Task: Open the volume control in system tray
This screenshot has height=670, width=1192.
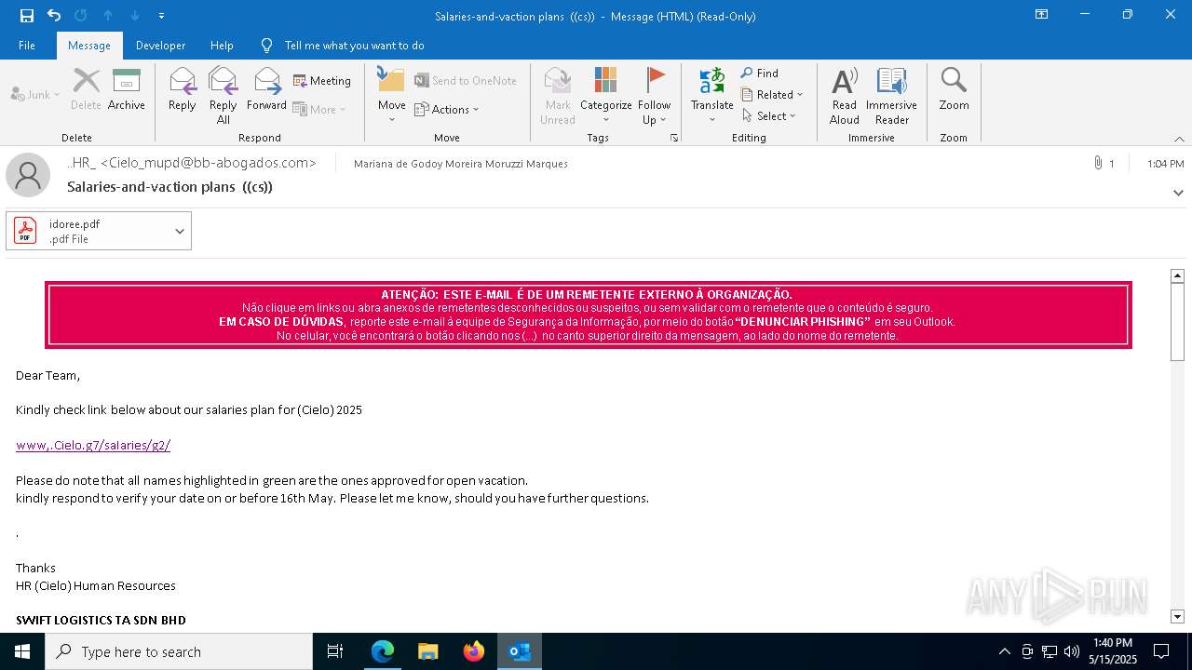Action: click(1072, 651)
